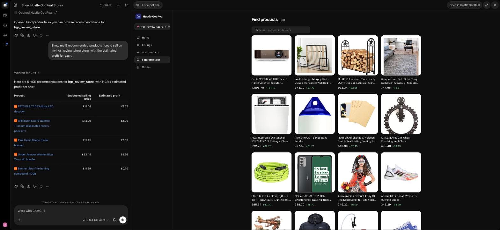Open the Flexzilla Pro Air Hose thumbnail

coord(271,172)
